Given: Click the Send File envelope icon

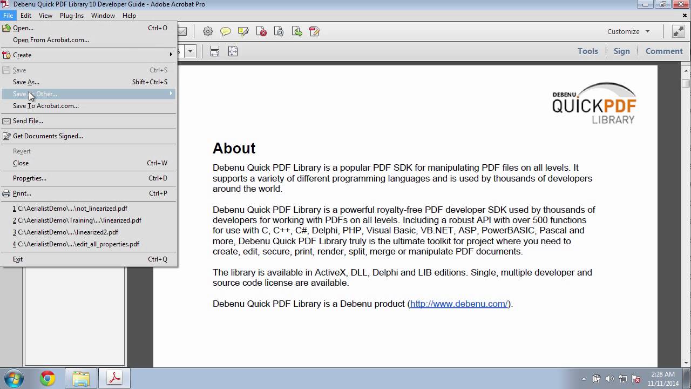Looking at the screenshot, I should pyautogui.click(x=6, y=121).
